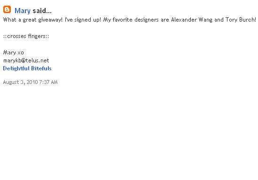Click the word "said..." after Mary
The width and height of the screenshot is (258, 180).
pyautogui.click(x=42, y=11)
